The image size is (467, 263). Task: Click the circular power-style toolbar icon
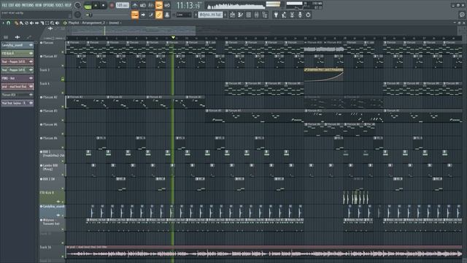[308, 15]
